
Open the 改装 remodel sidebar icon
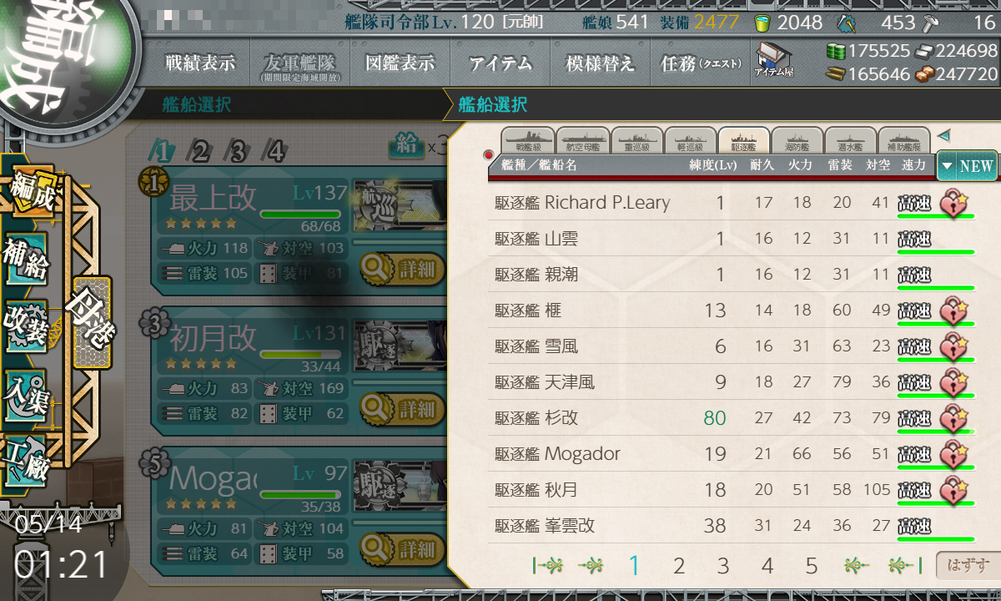point(26,324)
